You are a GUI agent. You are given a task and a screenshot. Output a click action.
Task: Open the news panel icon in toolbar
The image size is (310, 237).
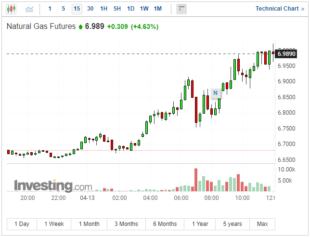pos(181,9)
